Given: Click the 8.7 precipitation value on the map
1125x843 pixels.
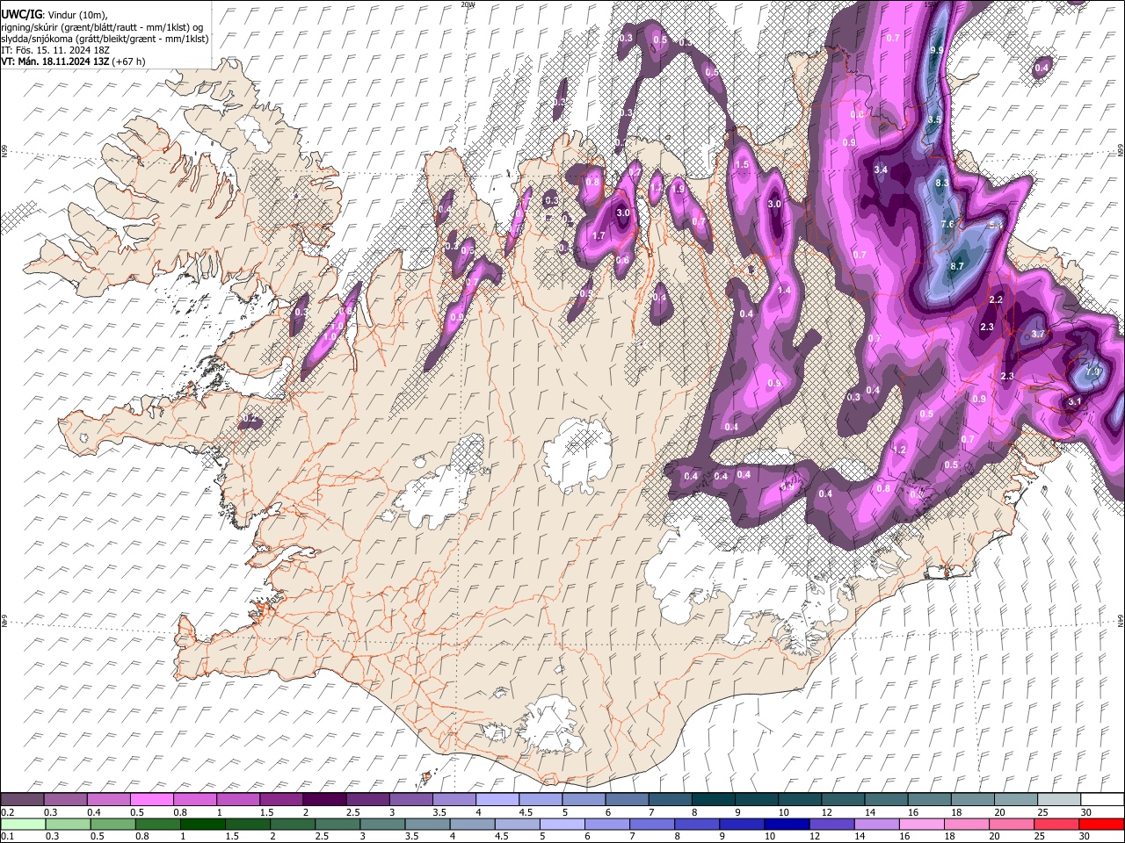Looking at the screenshot, I should pyautogui.click(x=957, y=266).
